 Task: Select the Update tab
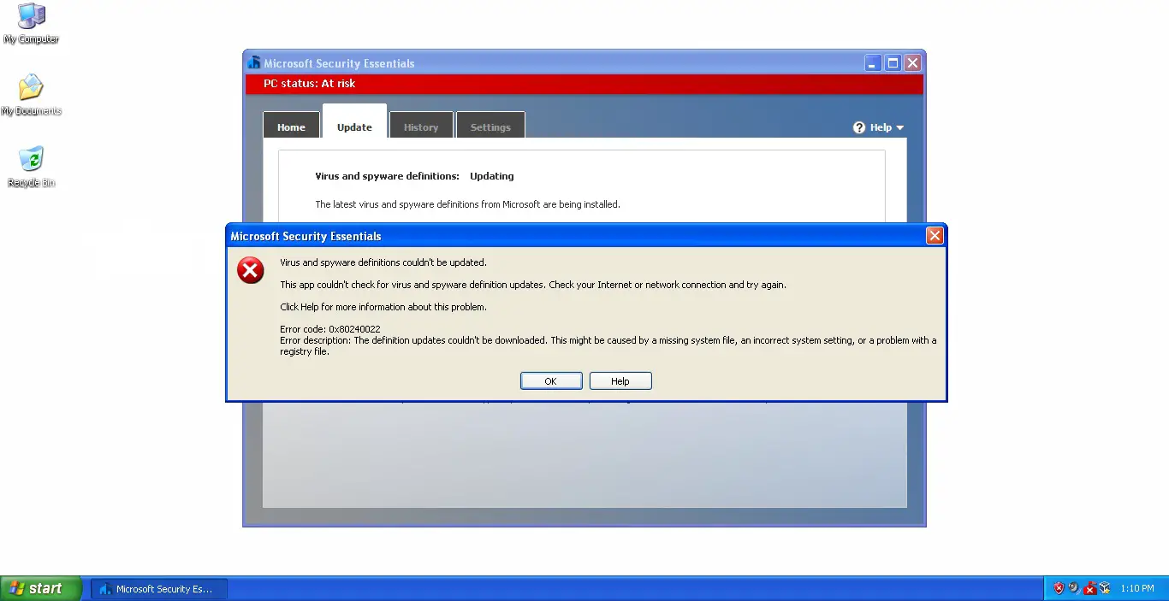pyautogui.click(x=354, y=127)
